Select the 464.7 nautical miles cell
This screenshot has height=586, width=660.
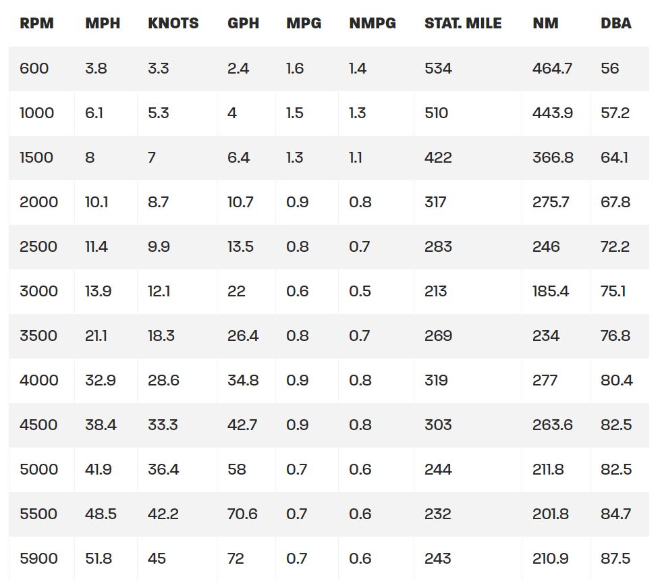click(552, 68)
